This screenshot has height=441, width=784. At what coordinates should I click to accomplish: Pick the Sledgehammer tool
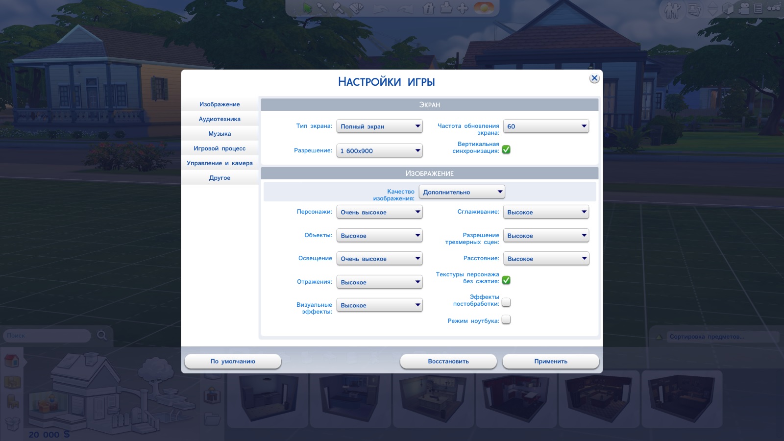[339, 8]
